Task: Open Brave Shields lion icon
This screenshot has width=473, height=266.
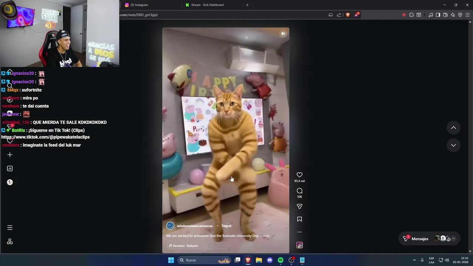Action: pyautogui.click(x=348, y=15)
